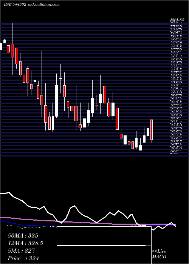Select the 12MA : 328.5 readout
The height and width of the screenshot is (264, 189).
25,243
